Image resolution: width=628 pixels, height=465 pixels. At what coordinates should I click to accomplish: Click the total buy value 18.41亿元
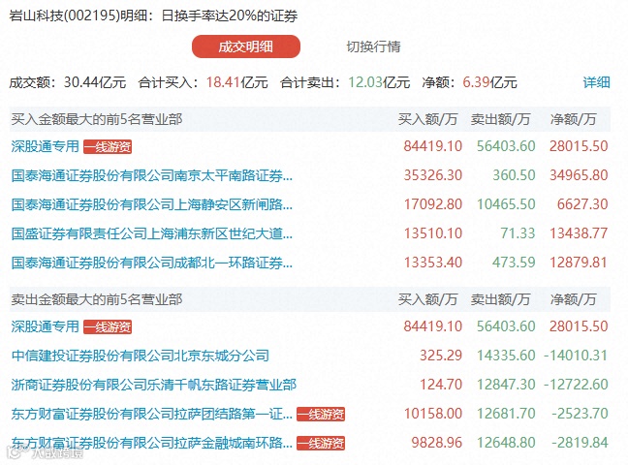click(x=237, y=82)
